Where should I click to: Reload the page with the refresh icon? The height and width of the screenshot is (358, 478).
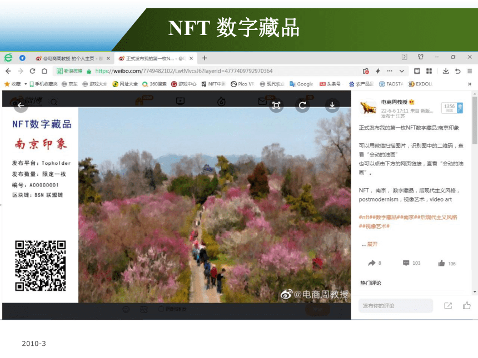tap(32, 71)
